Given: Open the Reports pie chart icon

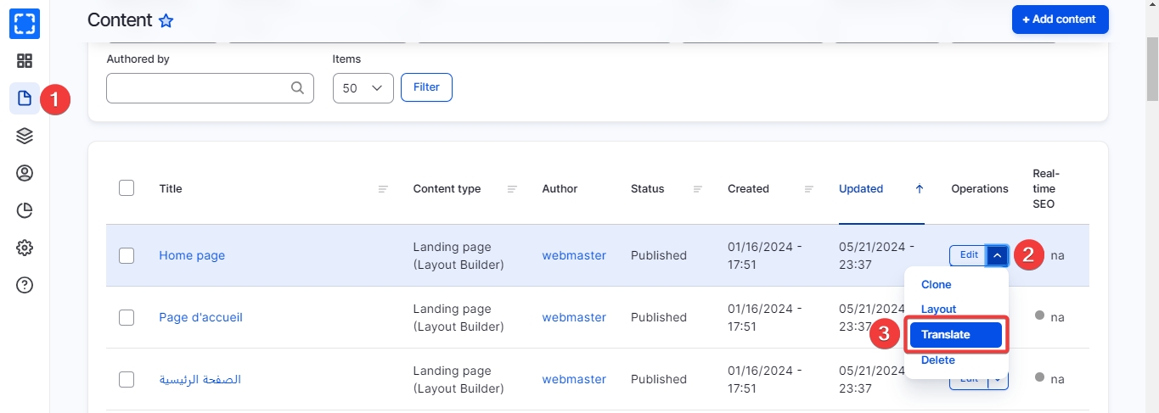Looking at the screenshot, I should click(25, 210).
